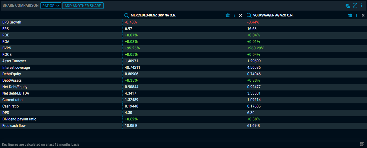Click Volkswagen Current ratio value 1.09214
The width and height of the screenshot is (367, 148).
(x=254, y=100)
